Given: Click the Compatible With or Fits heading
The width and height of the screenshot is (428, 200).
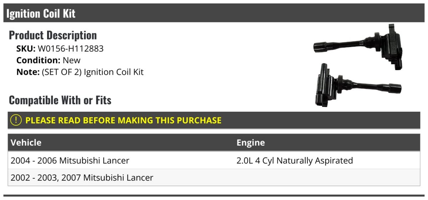Looking at the screenshot, I should [x=60, y=100].
